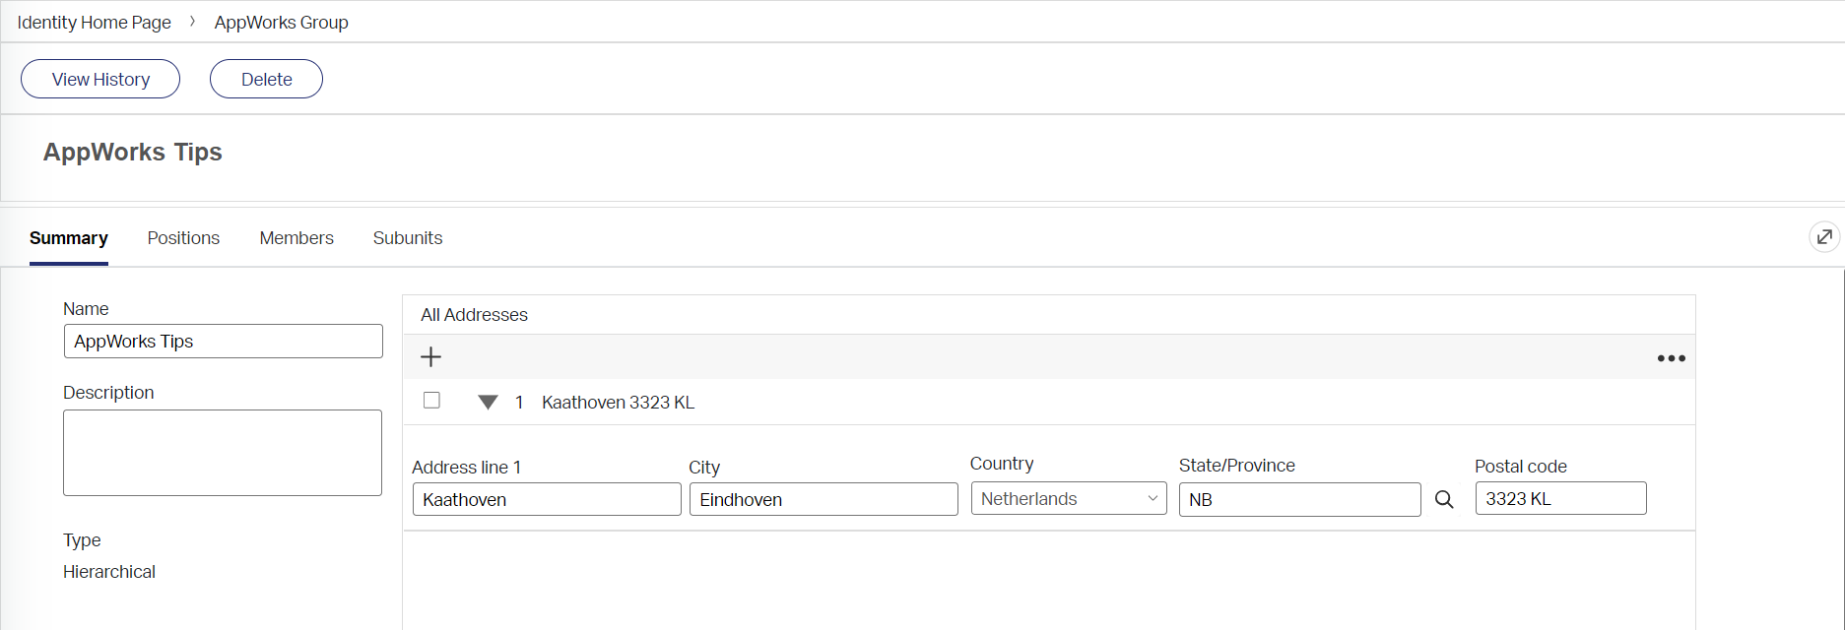
Task: Open the AppWorks Group breadcrumb link
Action: tap(282, 22)
